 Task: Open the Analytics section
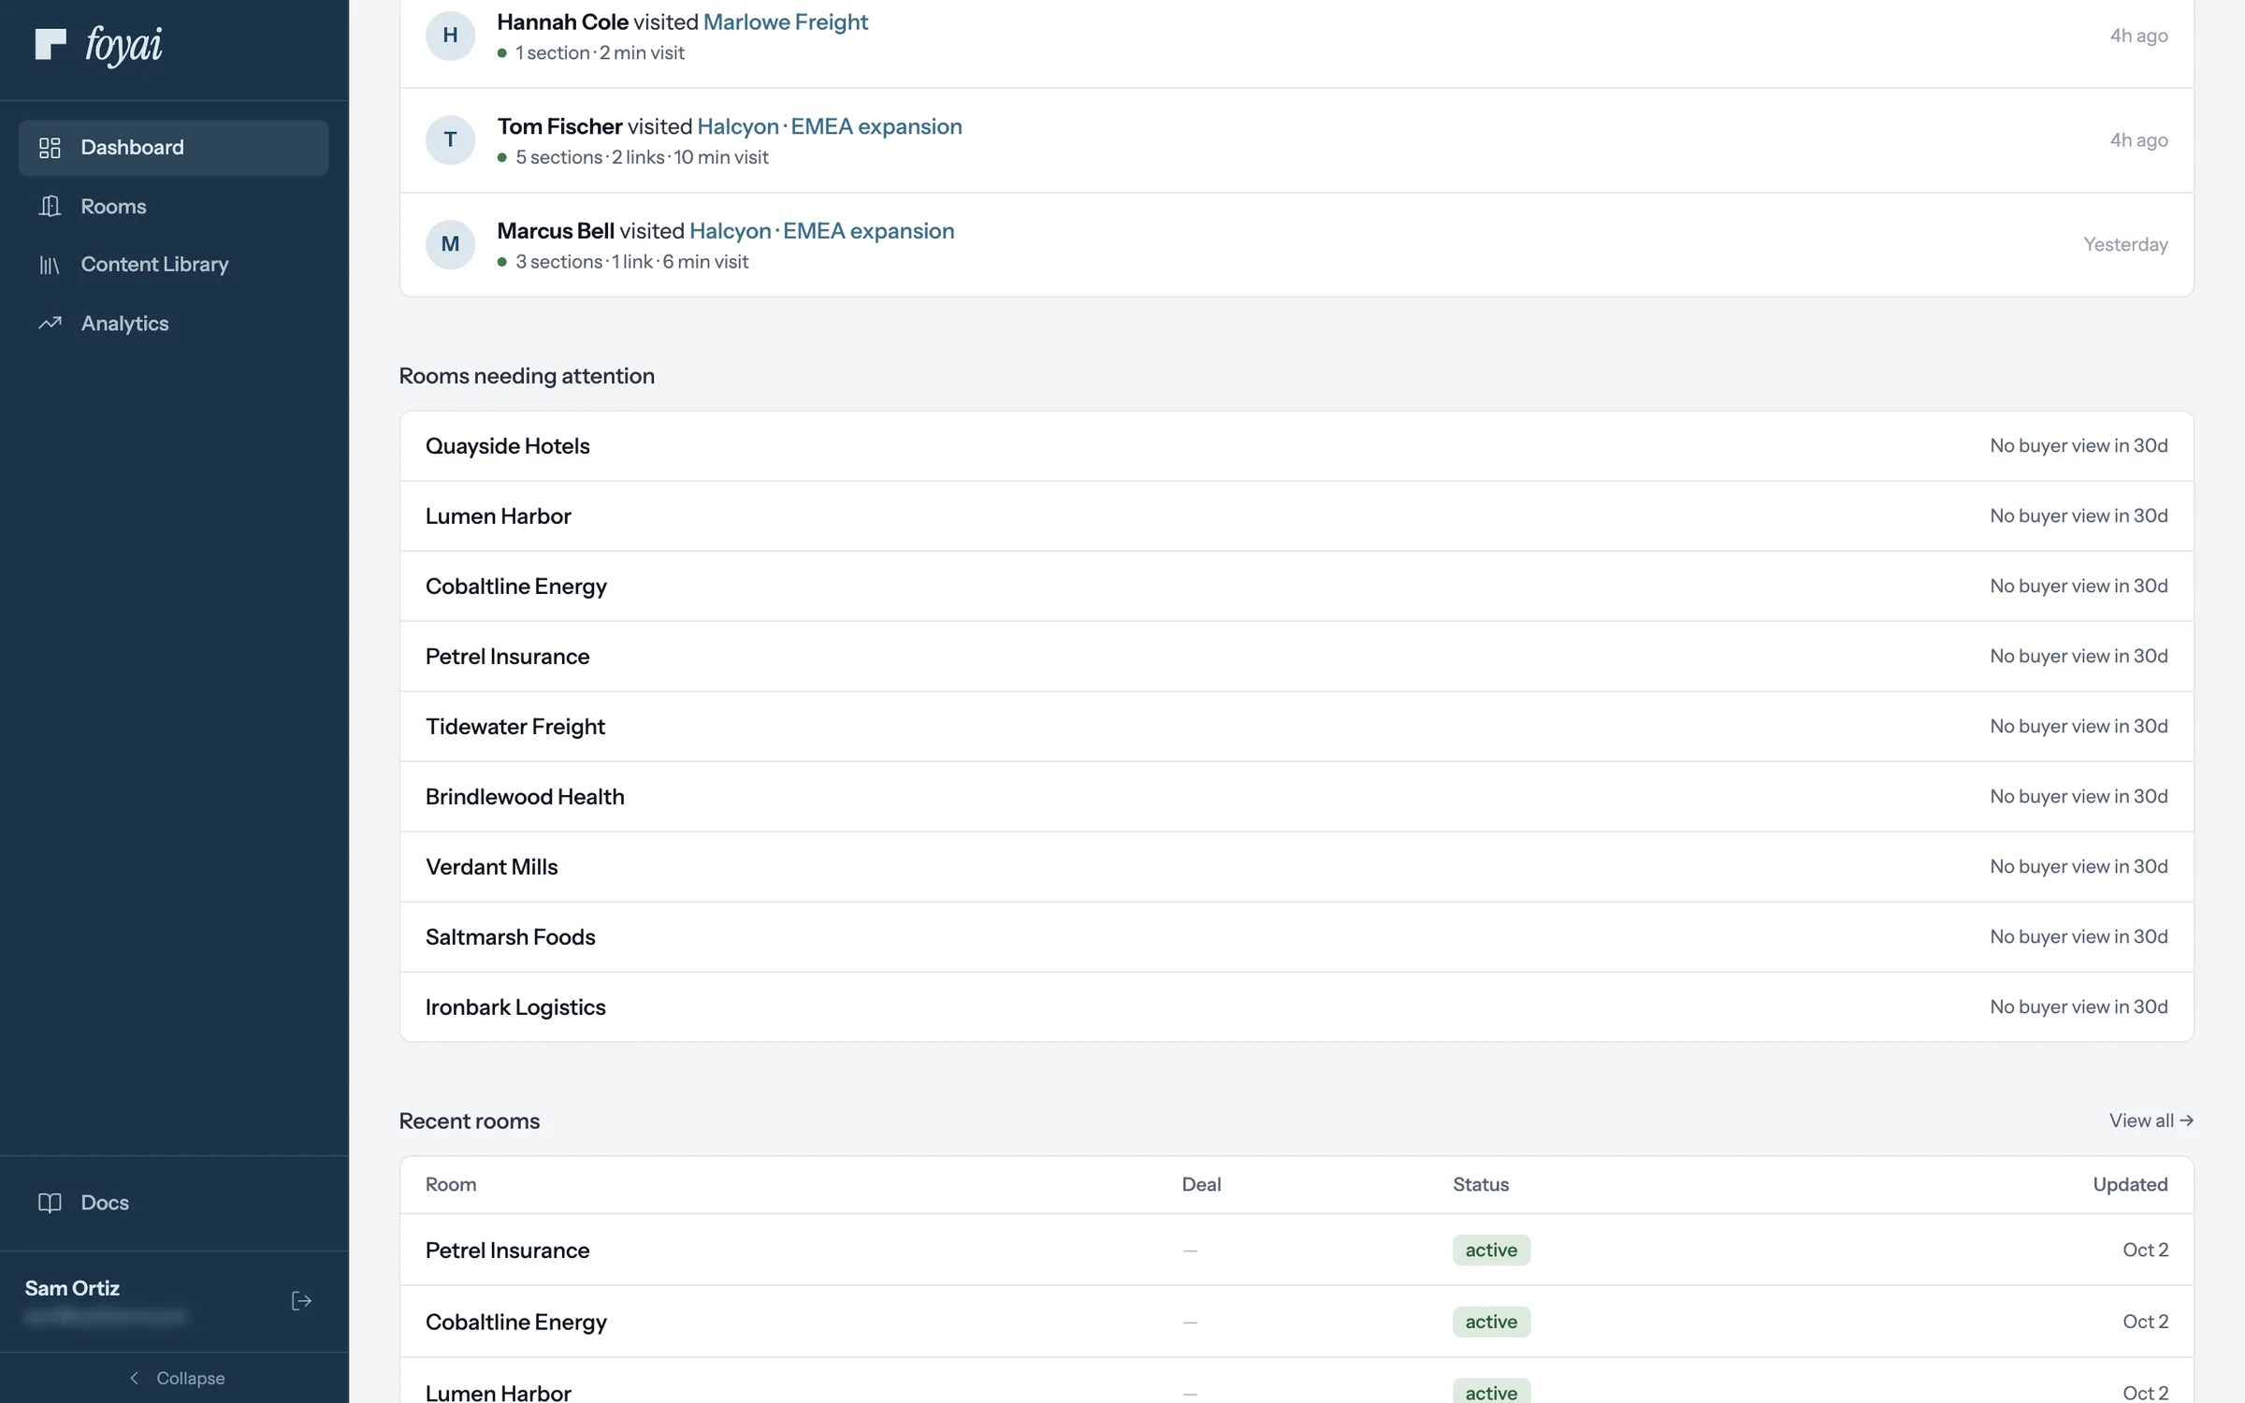click(174, 324)
